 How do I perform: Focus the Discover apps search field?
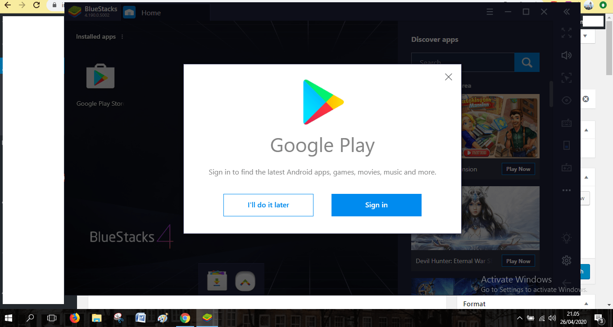point(463,63)
